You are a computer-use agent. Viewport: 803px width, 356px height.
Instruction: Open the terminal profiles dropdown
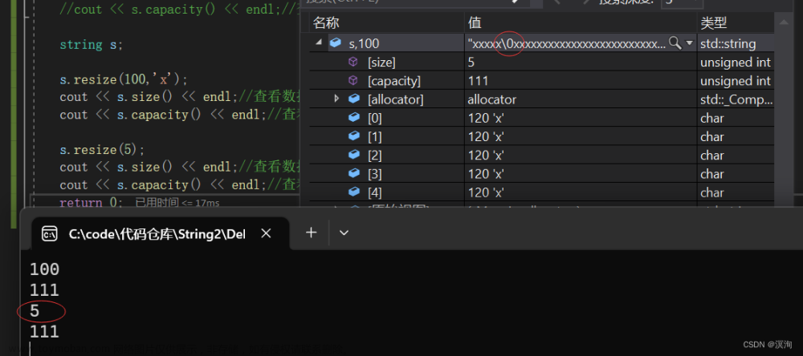click(x=344, y=233)
